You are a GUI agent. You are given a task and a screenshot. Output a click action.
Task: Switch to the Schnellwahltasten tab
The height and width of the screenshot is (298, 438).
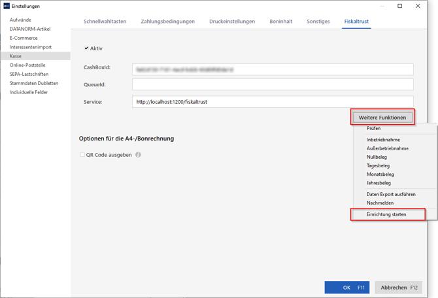(105, 22)
